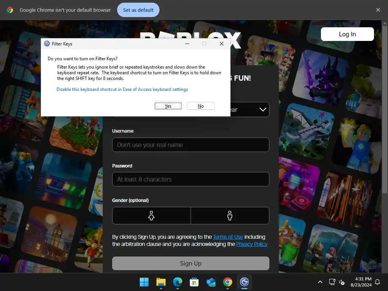This screenshot has width=388, height=291.
Task: Select the male gender icon
Action: coord(230,216)
